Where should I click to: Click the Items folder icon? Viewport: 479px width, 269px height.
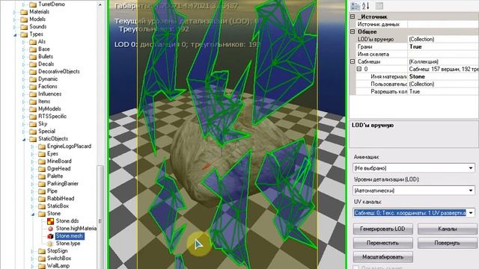pyautogui.click(x=33, y=102)
